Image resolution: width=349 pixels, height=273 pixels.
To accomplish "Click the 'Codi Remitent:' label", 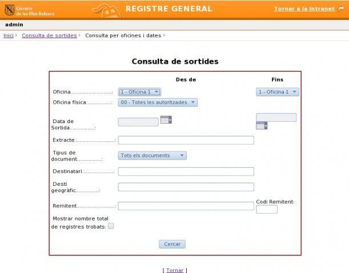I will [x=275, y=202].
